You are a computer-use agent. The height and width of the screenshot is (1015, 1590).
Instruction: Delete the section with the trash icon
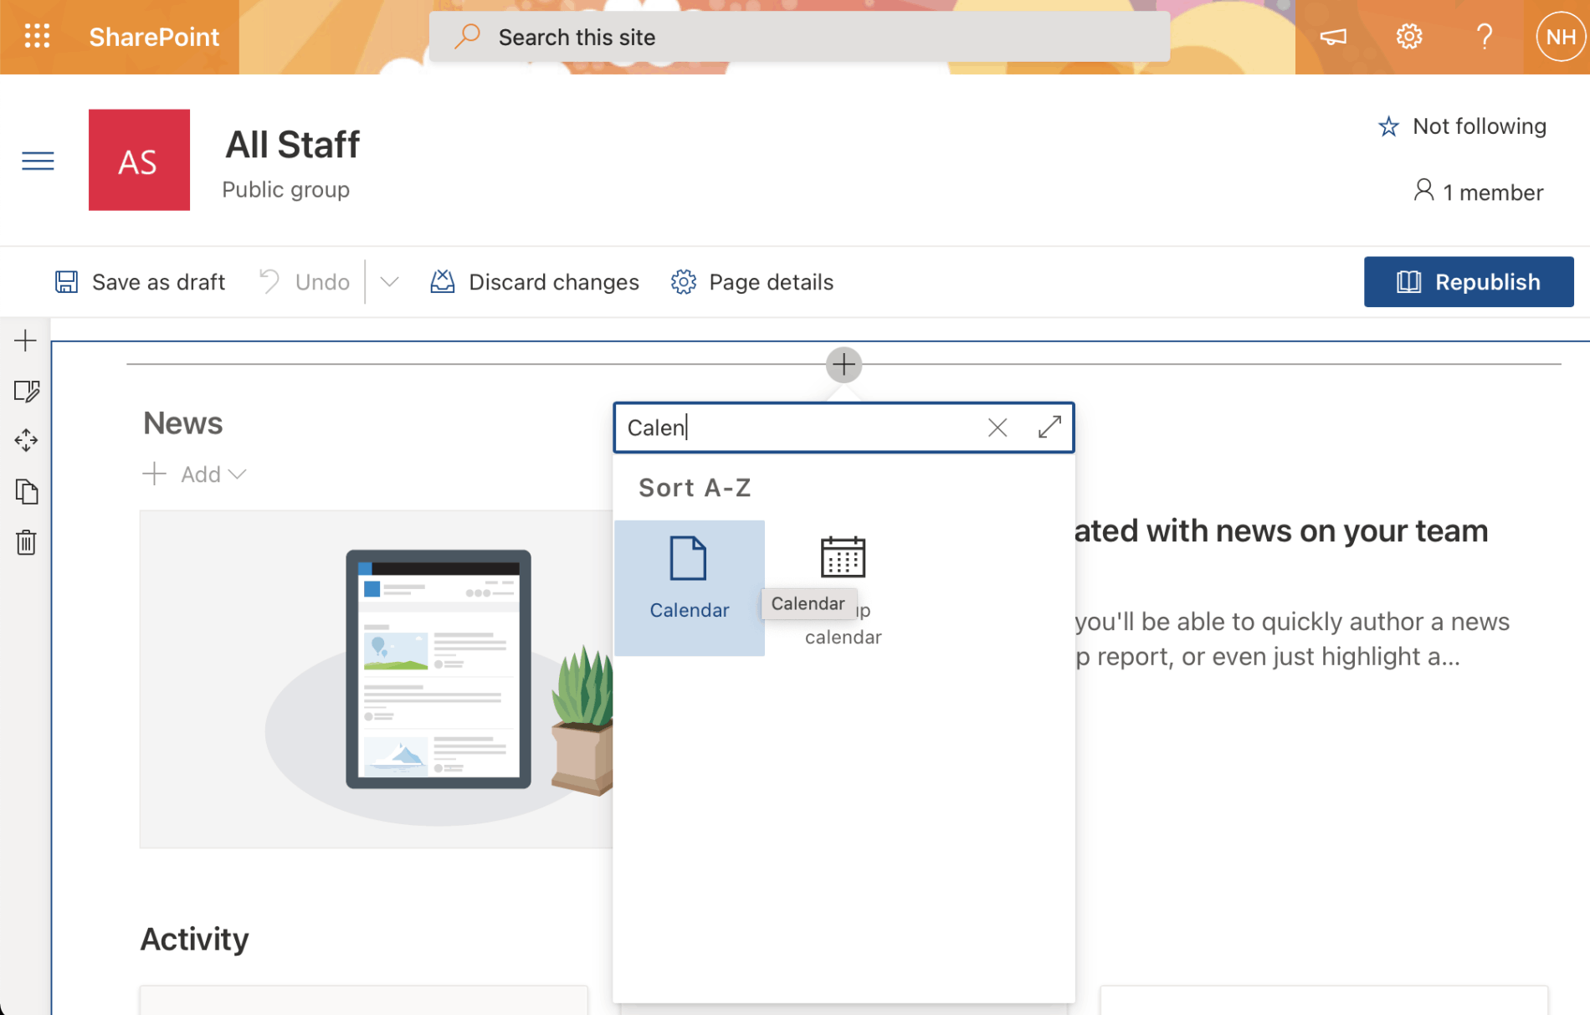click(x=26, y=542)
